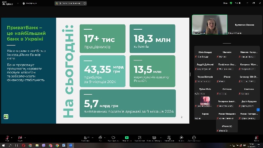Image resolution: width=263 pixels, height=148 pixels.
Task: Open the Notes icon in toolbar
Action: (x=169, y=138)
